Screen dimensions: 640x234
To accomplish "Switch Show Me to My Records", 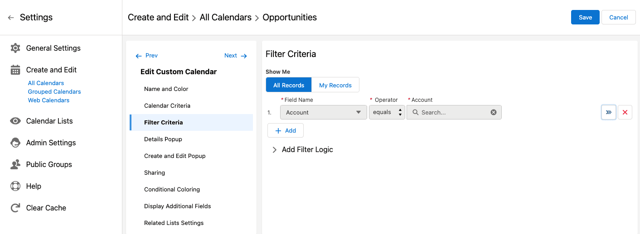I will [335, 85].
